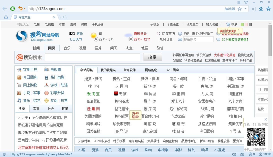The height and width of the screenshot is (157, 273).
Task: Click the home icon beside the tab strip
Action: click(x=6, y=17)
